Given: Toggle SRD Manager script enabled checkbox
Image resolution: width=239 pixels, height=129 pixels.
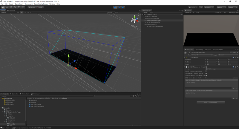Looking at the screenshot, I should click(188, 67).
